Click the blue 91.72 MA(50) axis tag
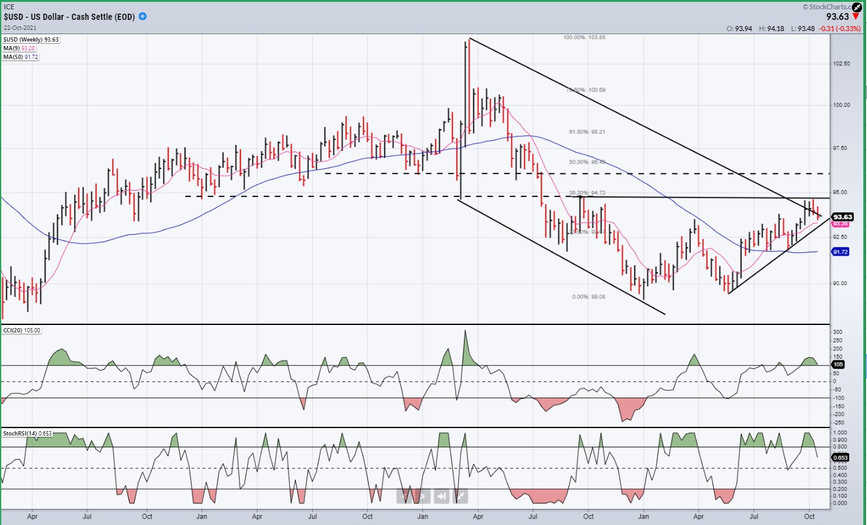 pyautogui.click(x=841, y=252)
